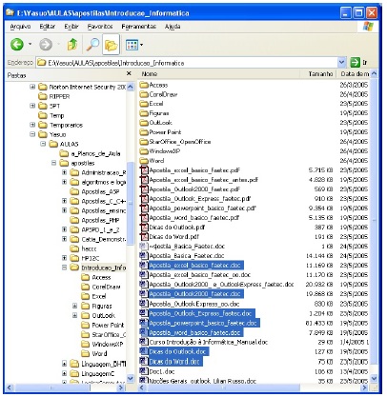
Task: Click PDF icon of Apostila_excel_basico_faetec.pdf
Action: pos(144,170)
